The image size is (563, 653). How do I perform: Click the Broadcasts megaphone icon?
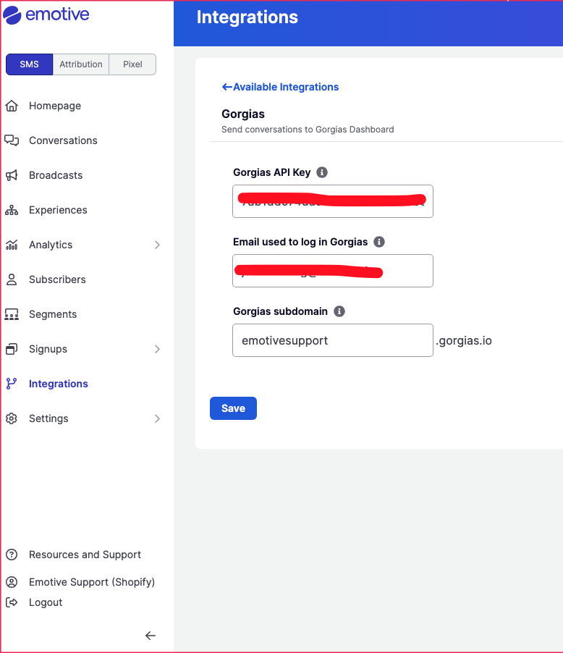click(12, 175)
